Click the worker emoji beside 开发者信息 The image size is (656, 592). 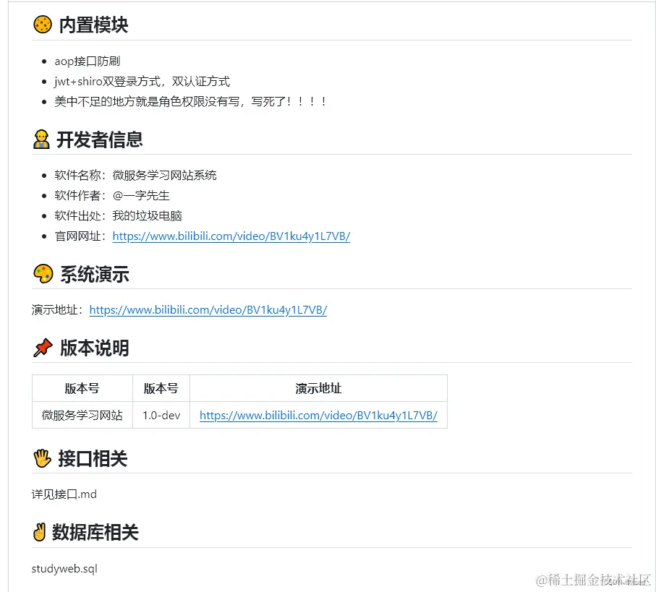click(x=41, y=140)
